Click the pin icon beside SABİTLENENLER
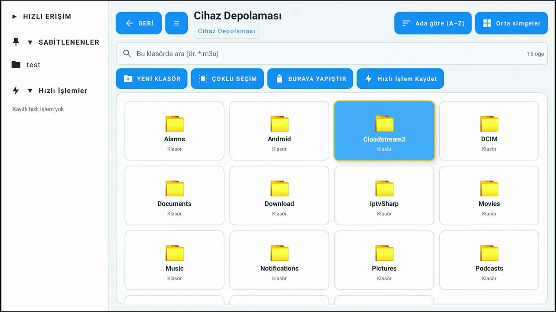 16,42
